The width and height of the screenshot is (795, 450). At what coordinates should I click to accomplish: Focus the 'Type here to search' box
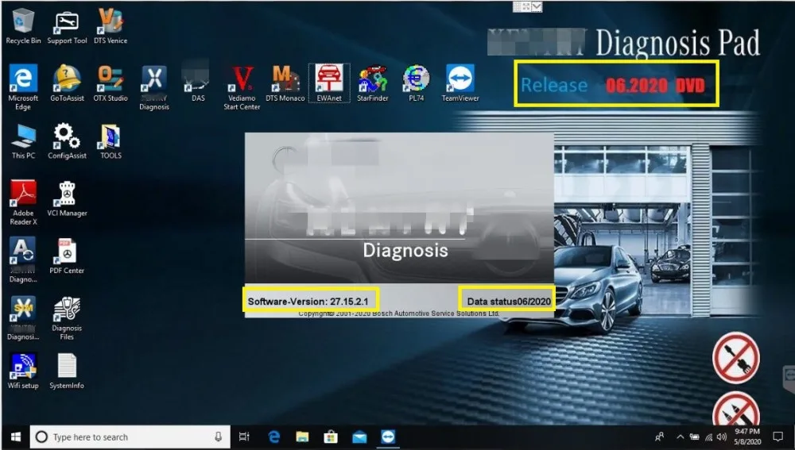click(x=130, y=437)
